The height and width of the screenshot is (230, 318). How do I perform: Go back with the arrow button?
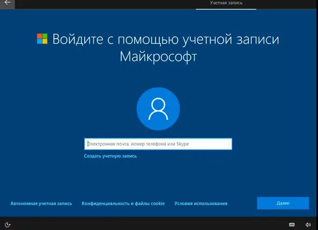click(7, 3)
